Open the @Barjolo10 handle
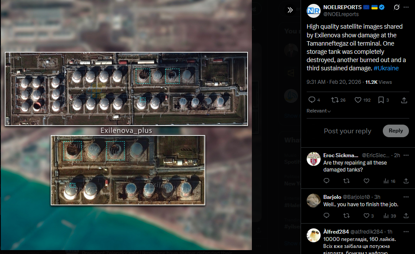The image size is (415, 254). (356, 197)
